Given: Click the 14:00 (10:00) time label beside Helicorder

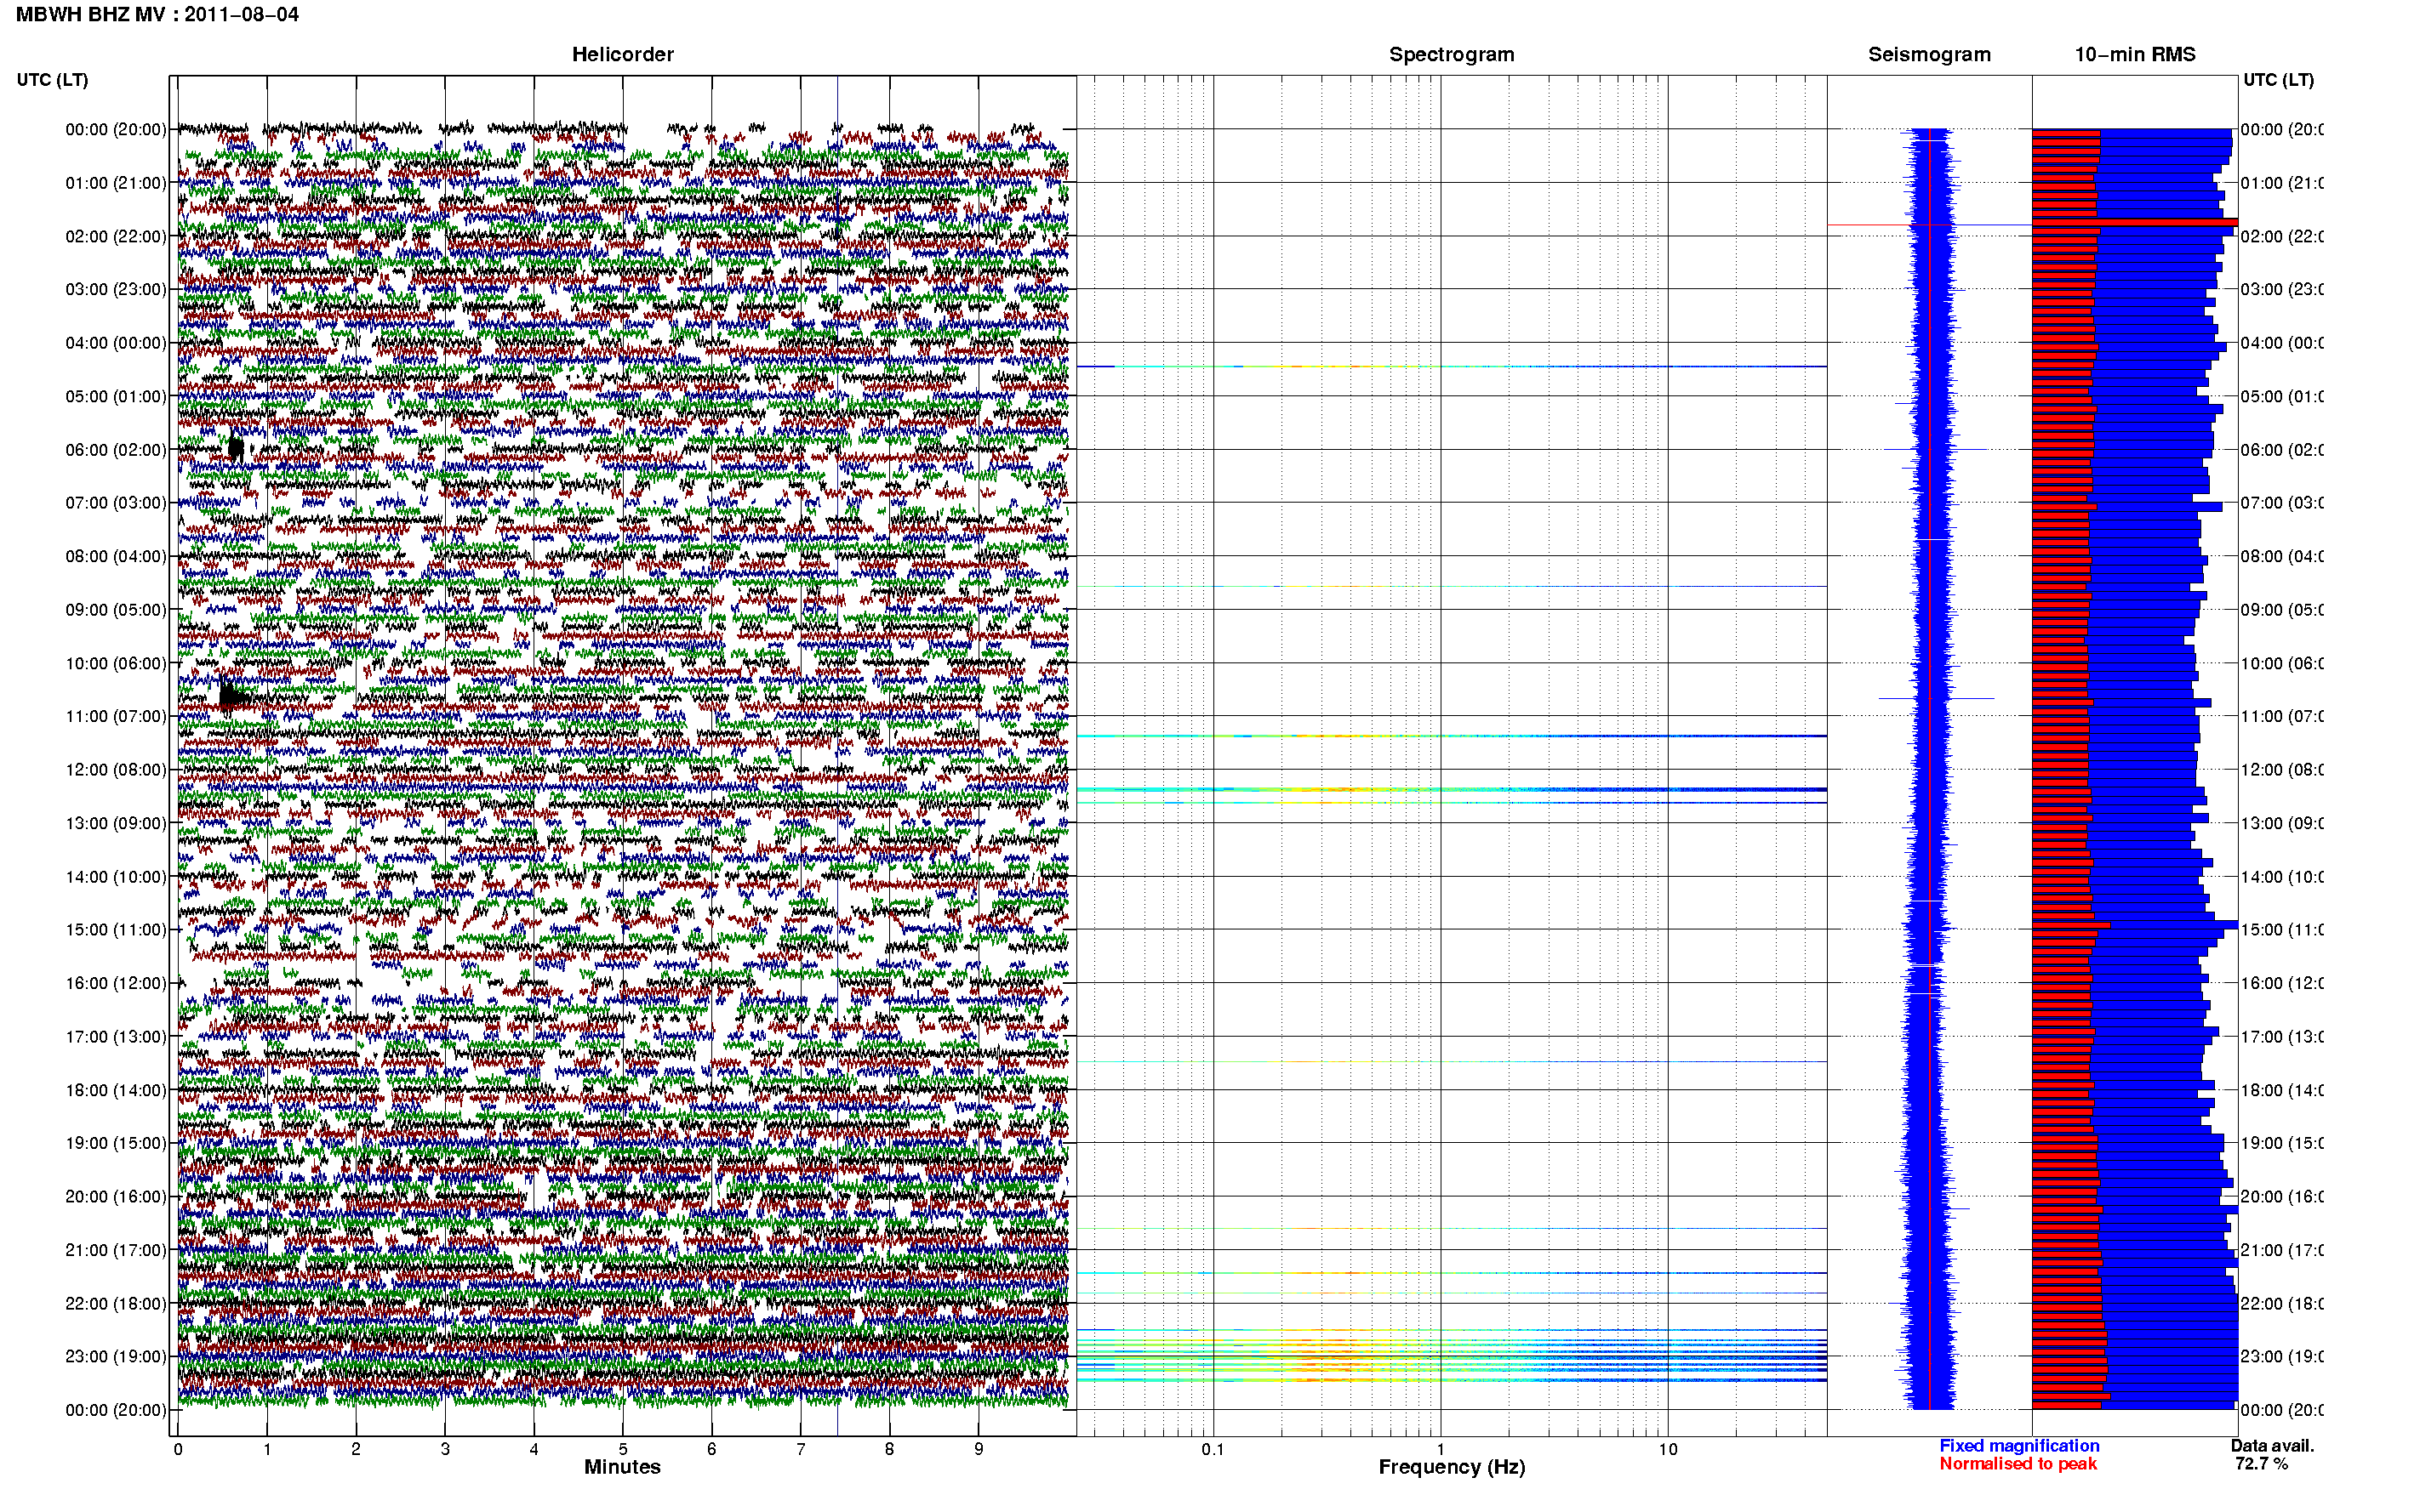Looking at the screenshot, I should click(116, 877).
